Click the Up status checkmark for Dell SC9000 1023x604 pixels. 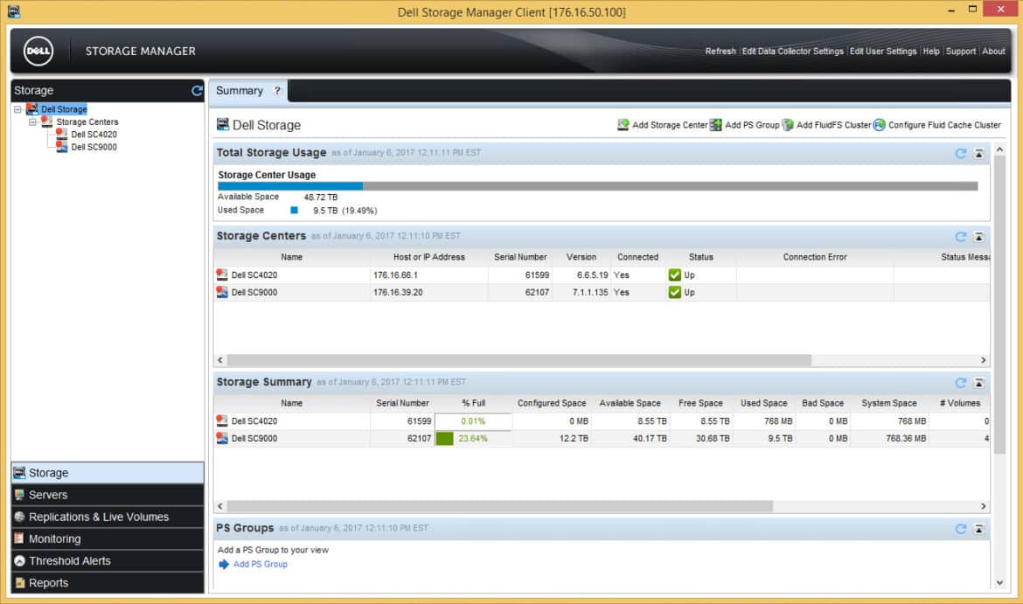click(675, 292)
